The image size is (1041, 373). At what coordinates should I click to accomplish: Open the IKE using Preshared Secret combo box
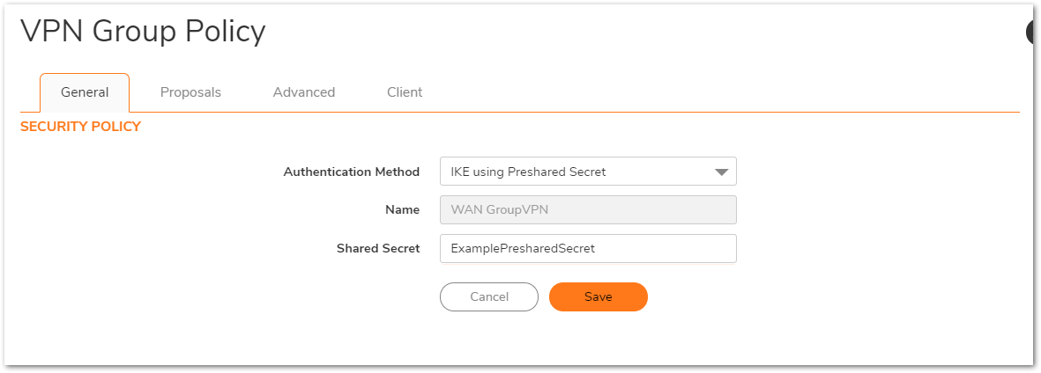click(x=587, y=172)
